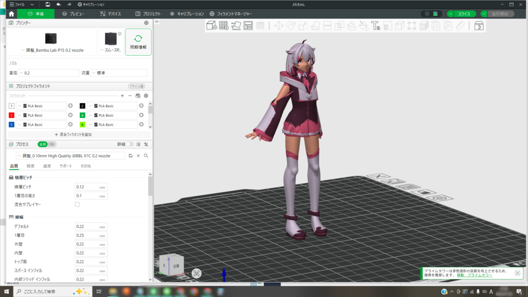Image resolution: width=528 pixels, height=297 pixels.
Task: Open the nozzle diameter 0.2 dropdown
Action: pos(48,73)
